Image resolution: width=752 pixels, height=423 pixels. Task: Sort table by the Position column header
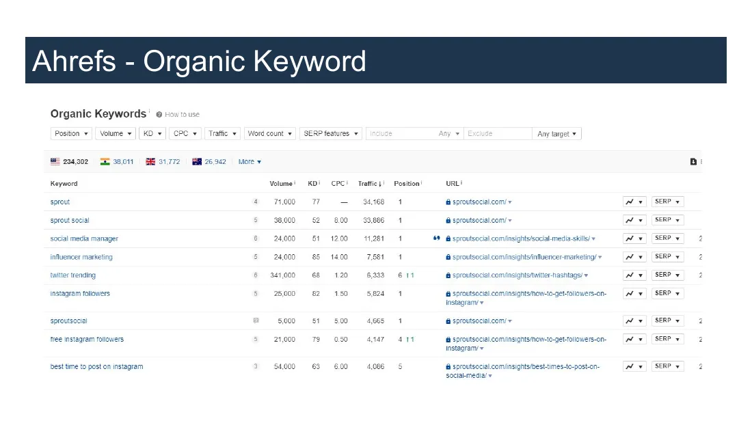point(407,184)
